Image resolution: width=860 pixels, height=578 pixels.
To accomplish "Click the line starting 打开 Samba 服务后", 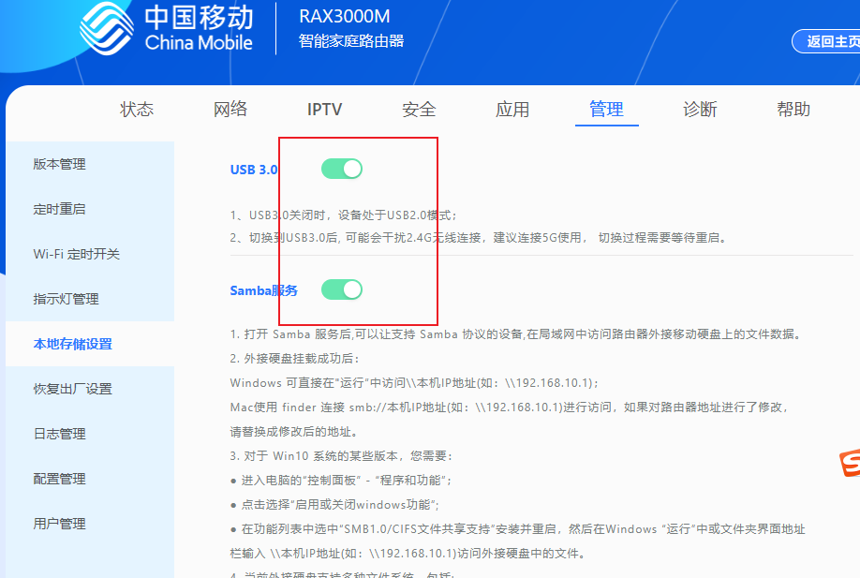I will coord(517,334).
